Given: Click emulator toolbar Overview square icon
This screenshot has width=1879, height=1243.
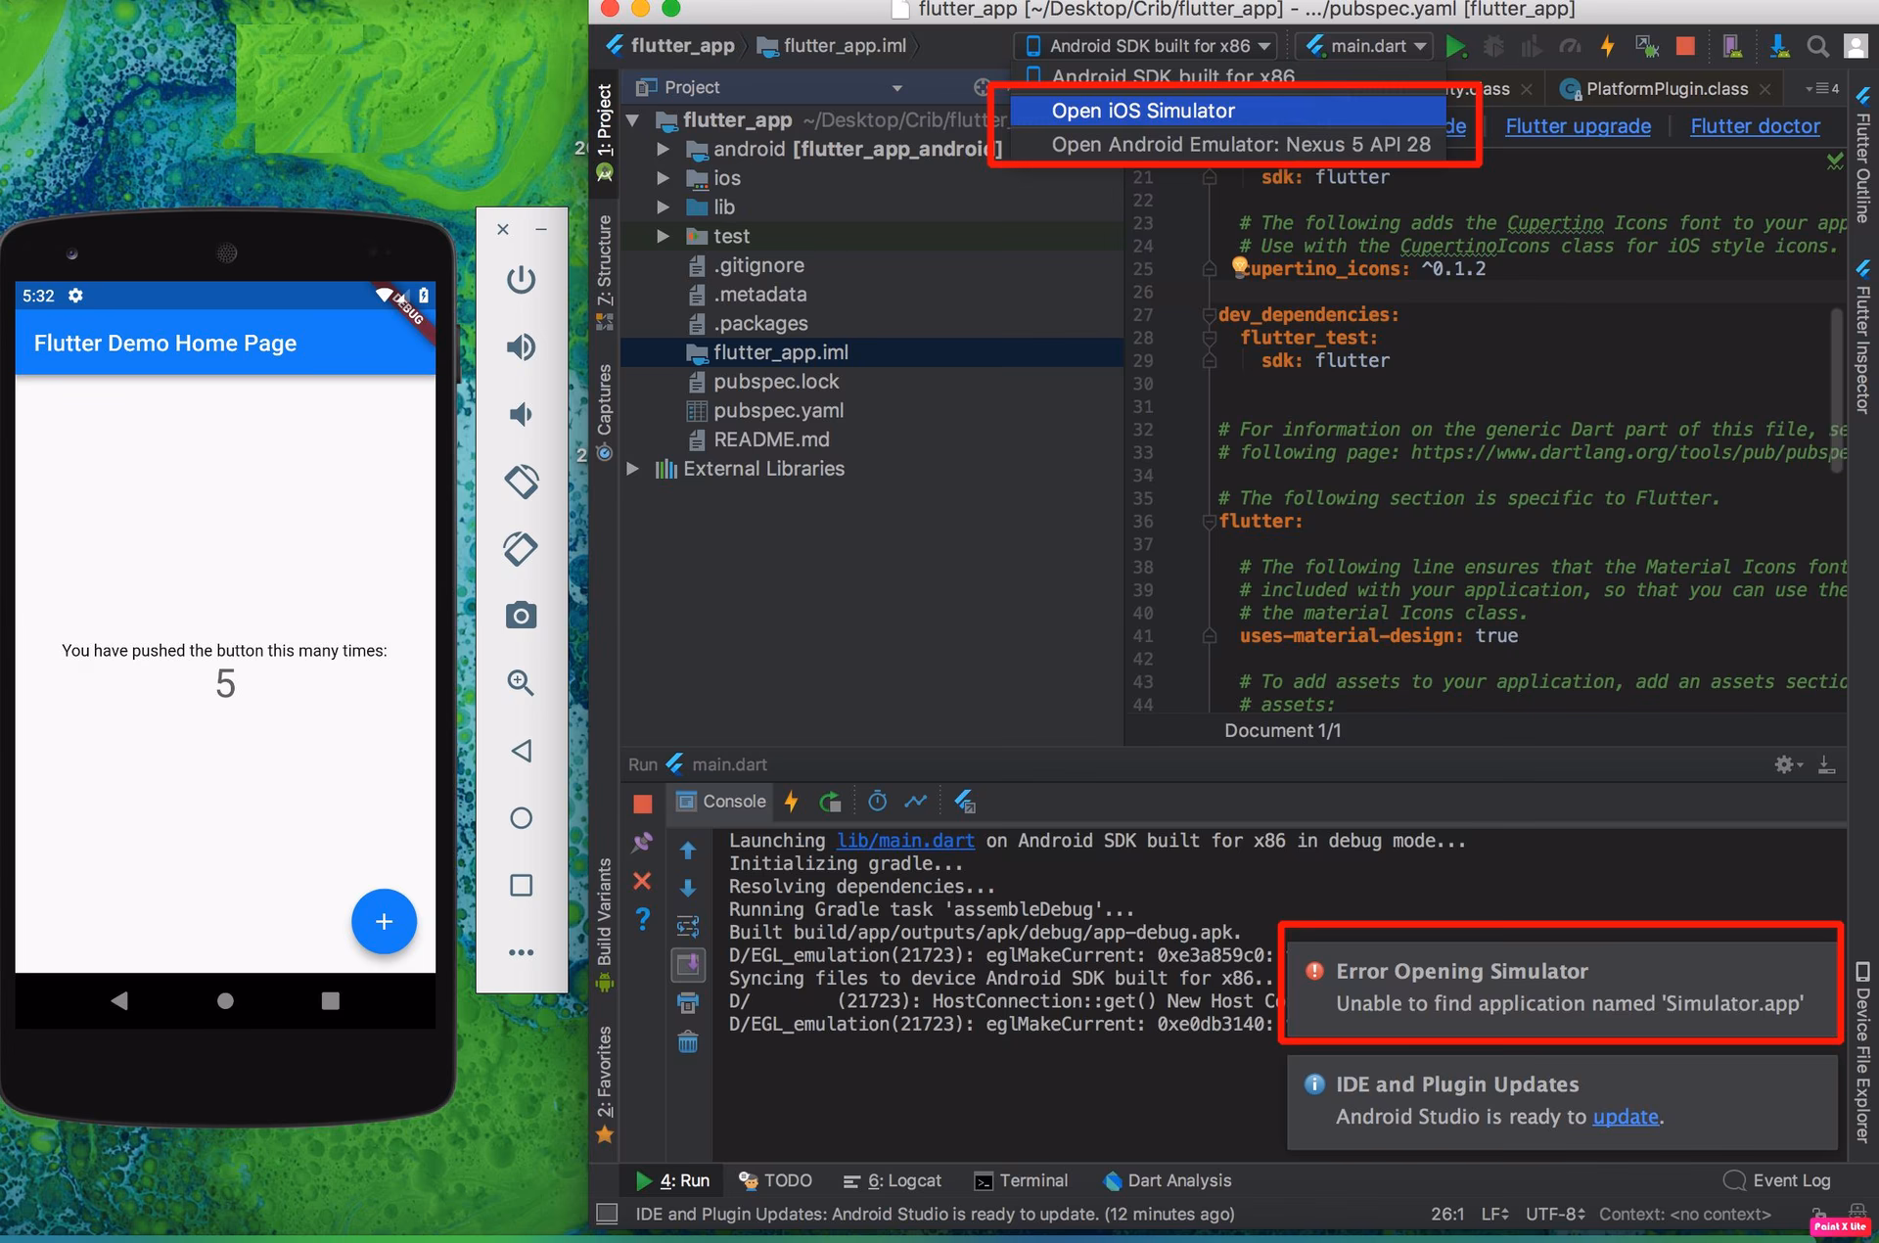Looking at the screenshot, I should point(521,885).
